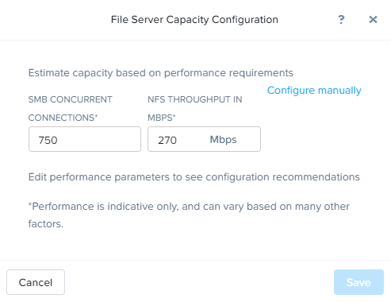Click the Cancel button
Image resolution: width=391 pixels, height=302 pixels.
pyautogui.click(x=36, y=282)
